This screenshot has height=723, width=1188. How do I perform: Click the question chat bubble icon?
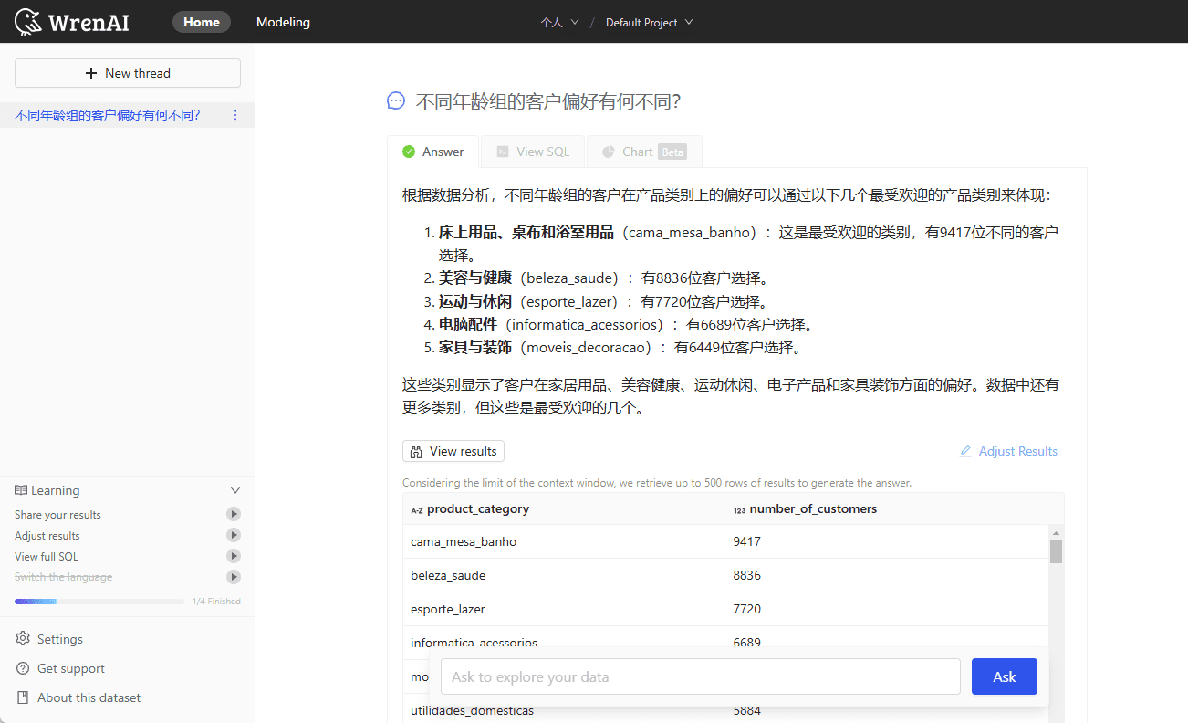tap(396, 100)
